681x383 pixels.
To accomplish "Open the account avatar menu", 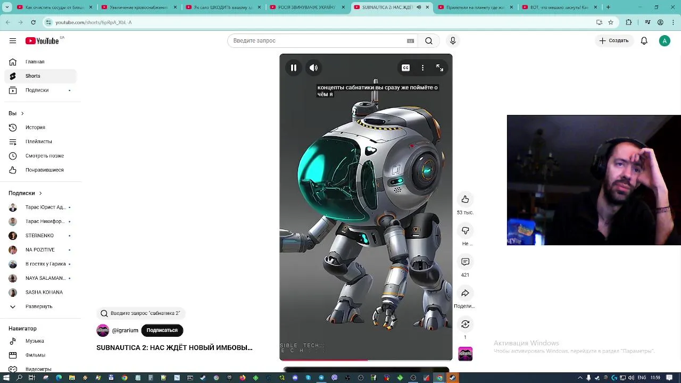I will pyautogui.click(x=665, y=41).
